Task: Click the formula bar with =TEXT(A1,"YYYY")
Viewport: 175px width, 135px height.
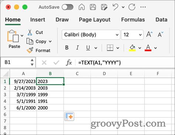Action: tap(125, 63)
